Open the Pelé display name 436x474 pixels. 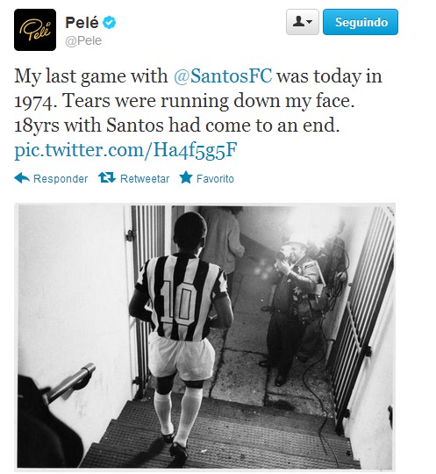tap(82, 22)
